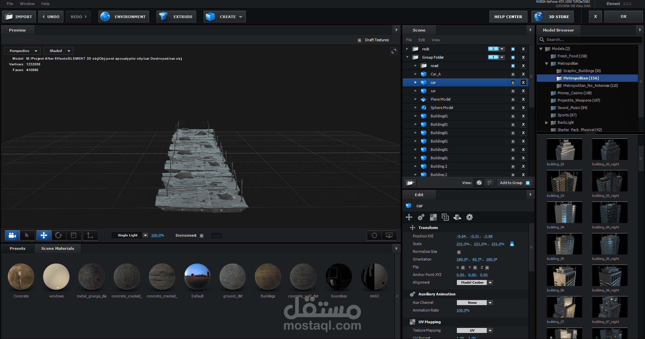Click the environment color swatch under the preview
This screenshot has width=645, height=339.
click(217, 236)
